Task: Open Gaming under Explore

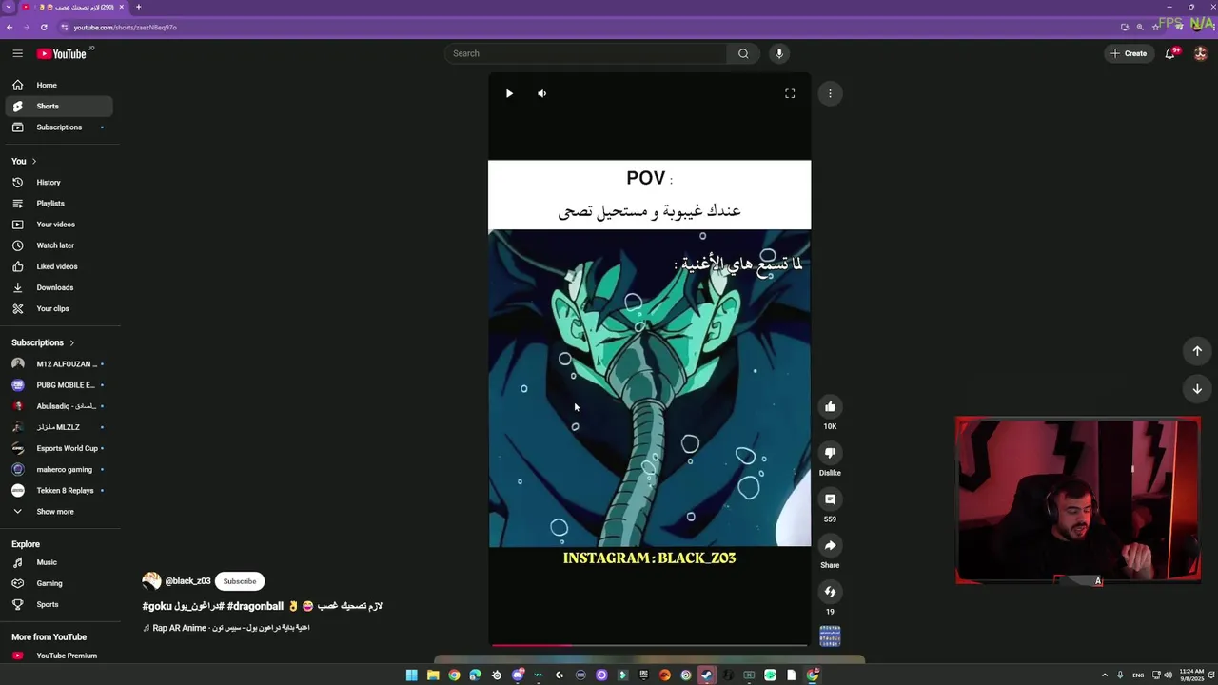Action: 57,583
